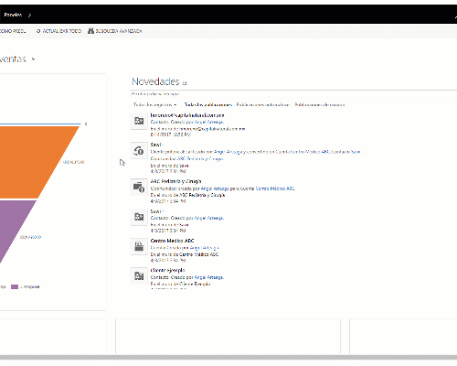The height and width of the screenshot is (366, 457).
Task: Click the post text input under Novedades
Action: coord(294,93)
